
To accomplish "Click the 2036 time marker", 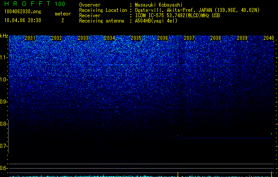I will tap(163, 38).
